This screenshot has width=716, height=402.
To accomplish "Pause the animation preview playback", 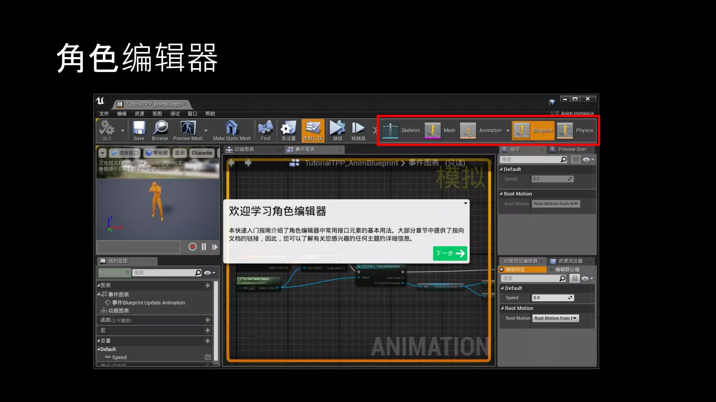I will click(x=204, y=247).
